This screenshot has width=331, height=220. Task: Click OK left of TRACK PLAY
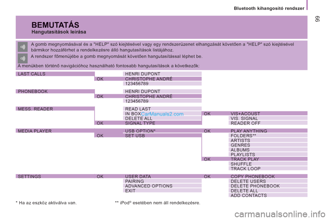point(207,159)
